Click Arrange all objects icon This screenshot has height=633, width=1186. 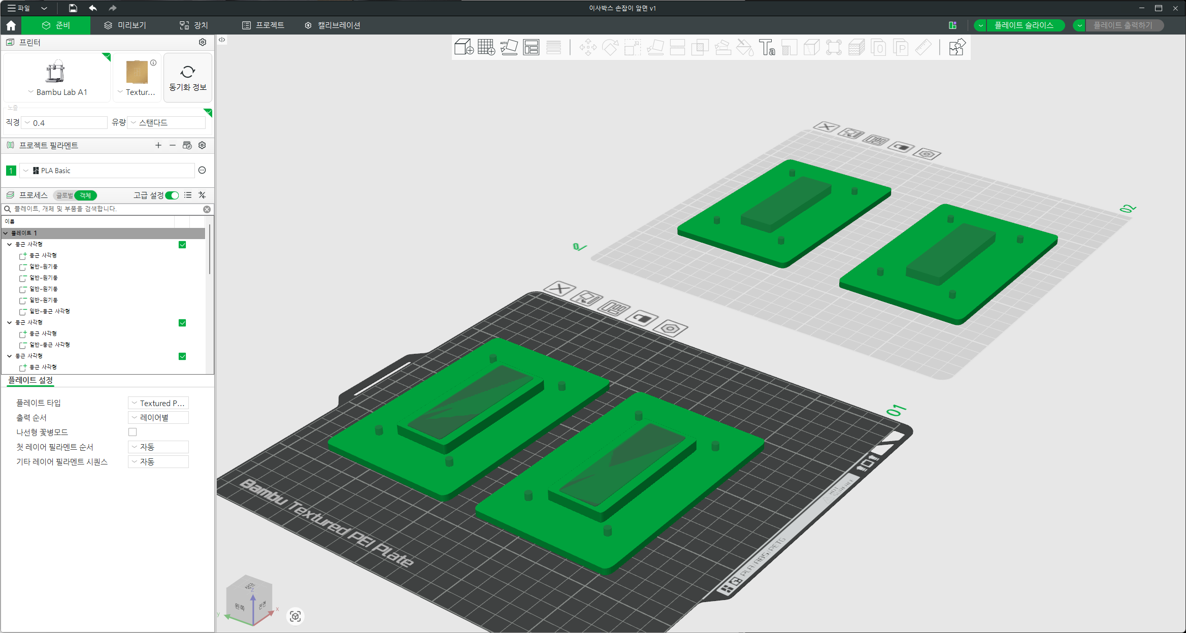point(531,47)
